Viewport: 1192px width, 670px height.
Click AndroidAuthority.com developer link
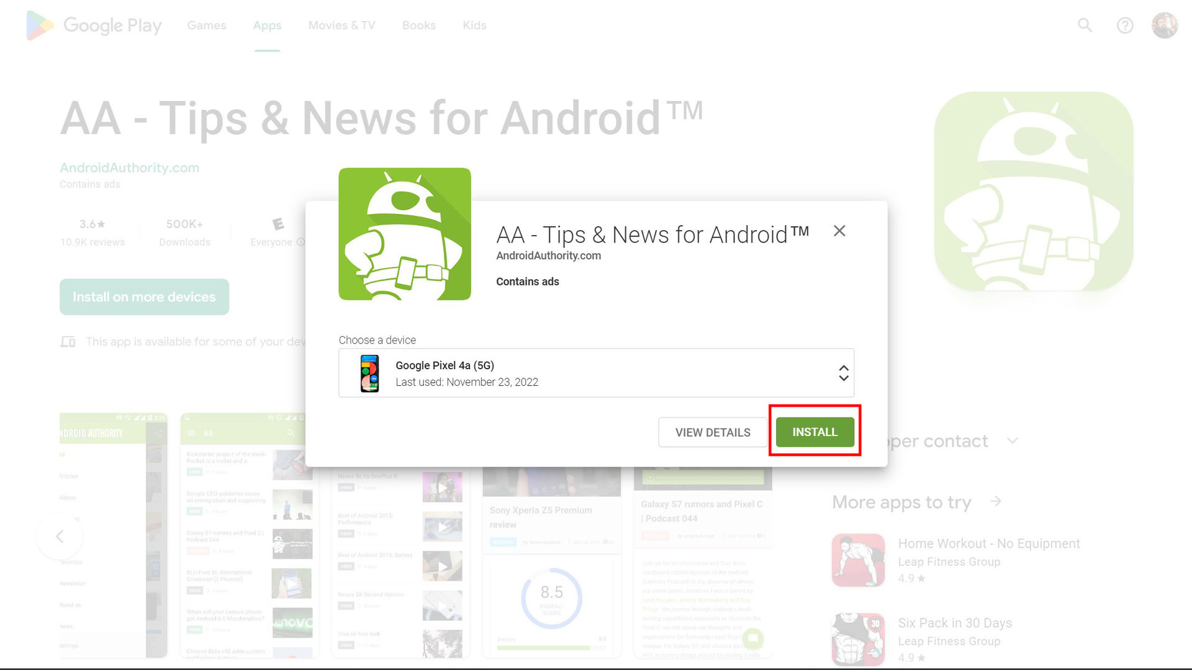click(x=548, y=255)
